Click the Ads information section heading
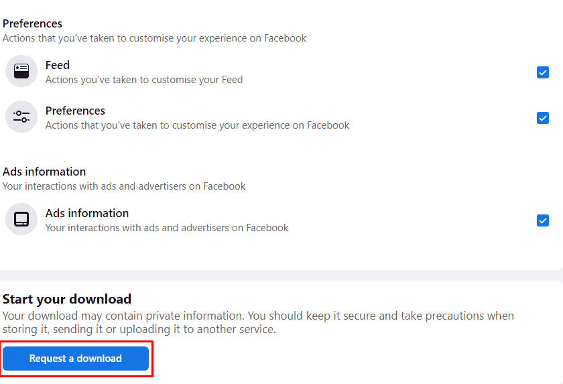 pyautogui.click(x=44, y=172)
